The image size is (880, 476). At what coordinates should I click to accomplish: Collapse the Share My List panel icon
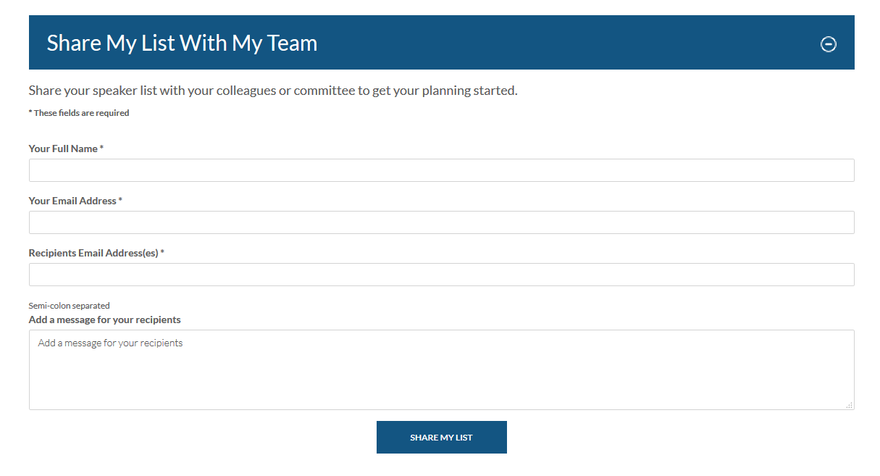click(828, 44)
